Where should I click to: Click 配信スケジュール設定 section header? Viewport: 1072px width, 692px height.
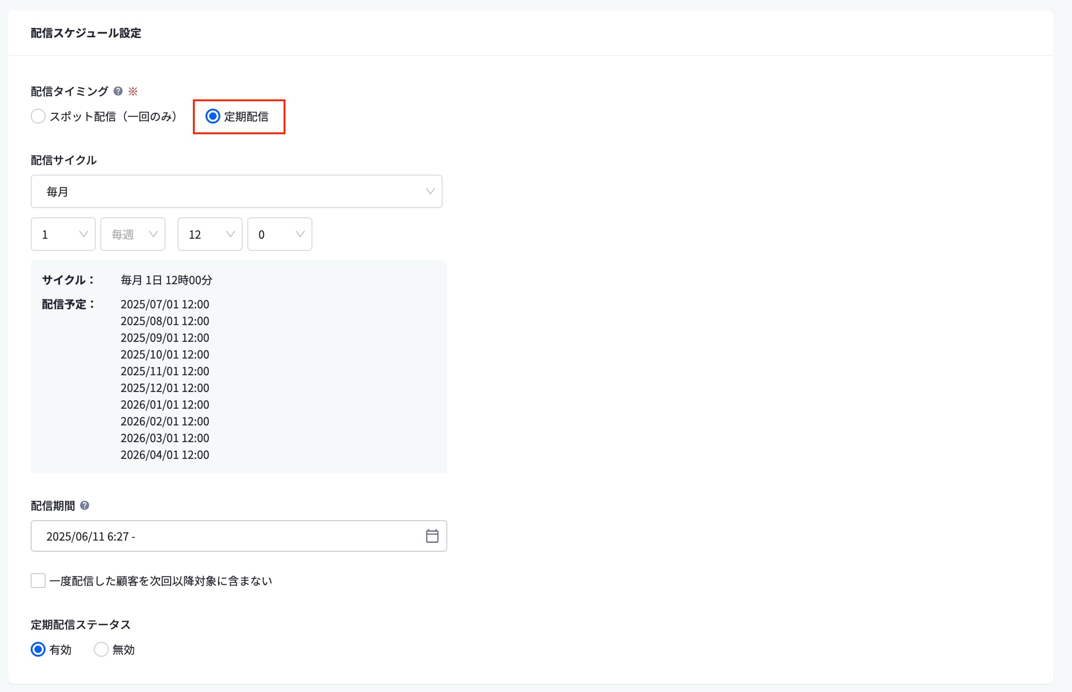86,33
